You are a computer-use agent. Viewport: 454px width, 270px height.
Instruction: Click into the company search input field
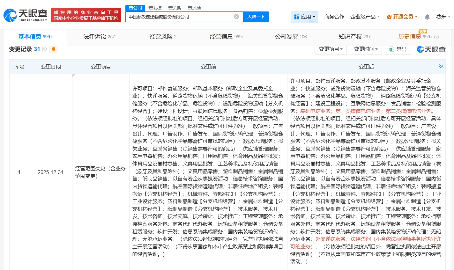tap(179, 17)
